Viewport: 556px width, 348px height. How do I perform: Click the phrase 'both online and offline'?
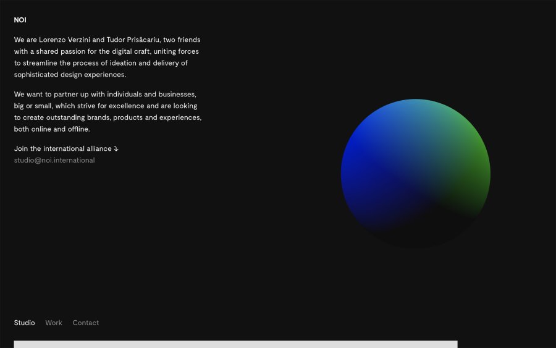51,129
